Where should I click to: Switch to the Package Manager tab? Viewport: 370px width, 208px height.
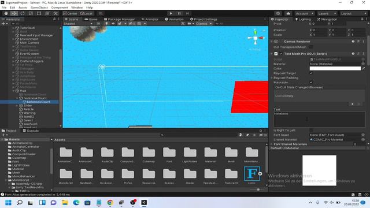click(120, 19)
